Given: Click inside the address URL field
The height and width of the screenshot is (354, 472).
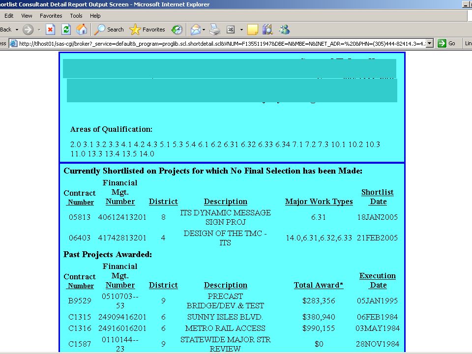Looking at the screenshot, I should [x=222, y=43].
